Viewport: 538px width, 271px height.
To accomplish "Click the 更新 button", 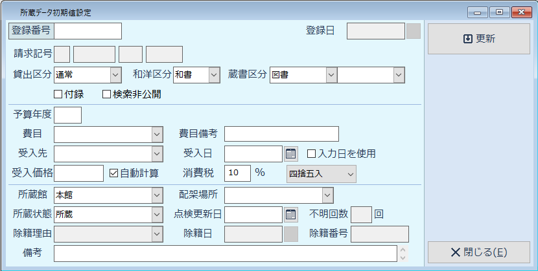I will [478, 39].
